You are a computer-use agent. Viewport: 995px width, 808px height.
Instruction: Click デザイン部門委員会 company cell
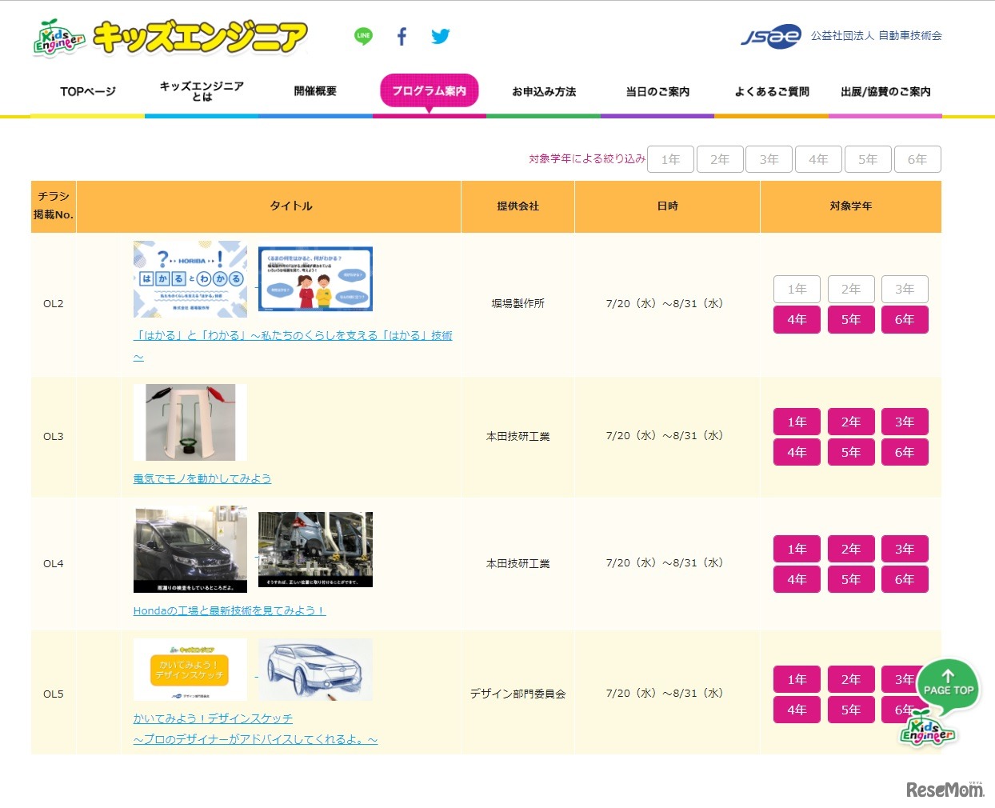pyautogui.click(x=518, y=694)
